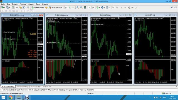Open the Strategy Tester icon
This screenshot has width=178, height=100.
28,7
